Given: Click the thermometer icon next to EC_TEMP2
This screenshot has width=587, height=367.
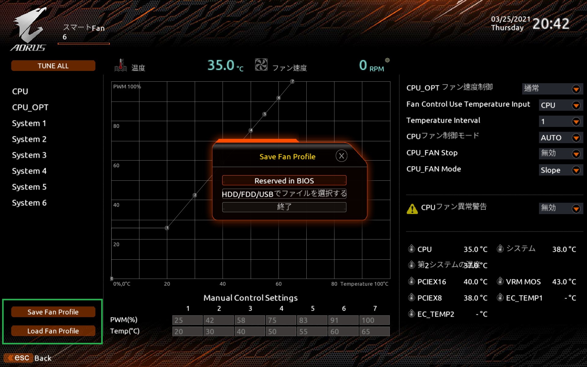Looking at the screenshot, I should pyautogui.click(x=412, y=314).
